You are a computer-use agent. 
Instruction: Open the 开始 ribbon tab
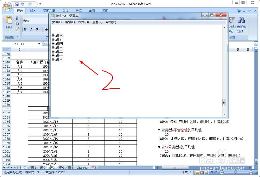(x=19, y=11)
